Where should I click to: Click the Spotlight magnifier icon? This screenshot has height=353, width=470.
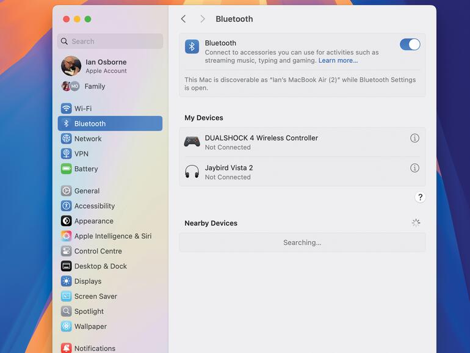pyautogui.click(x=67, y=311)
